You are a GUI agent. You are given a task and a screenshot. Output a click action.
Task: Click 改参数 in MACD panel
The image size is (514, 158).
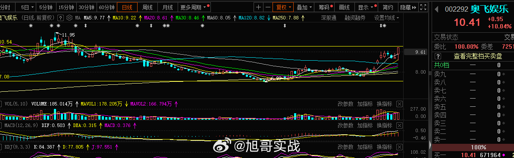[x=345, y=125]
